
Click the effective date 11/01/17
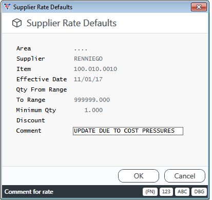click(x=88, y=79)
